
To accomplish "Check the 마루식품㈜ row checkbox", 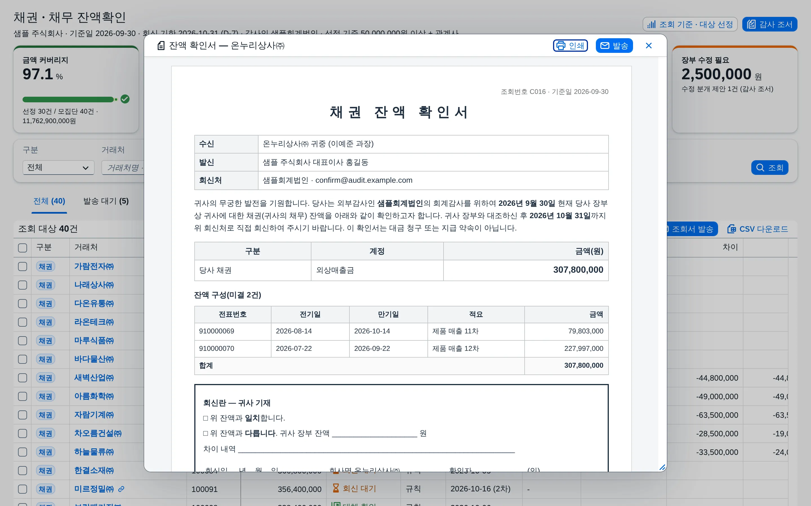I will 23,341.
